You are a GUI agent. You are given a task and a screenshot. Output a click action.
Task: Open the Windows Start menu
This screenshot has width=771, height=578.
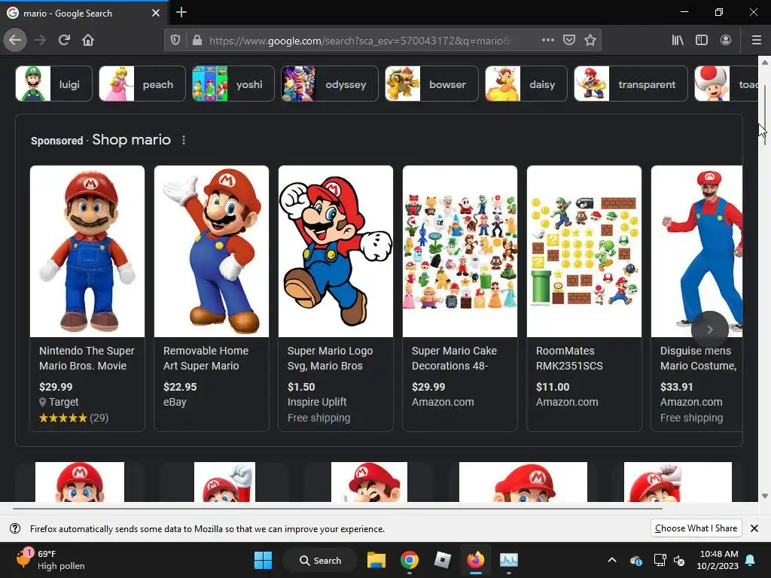263,560
